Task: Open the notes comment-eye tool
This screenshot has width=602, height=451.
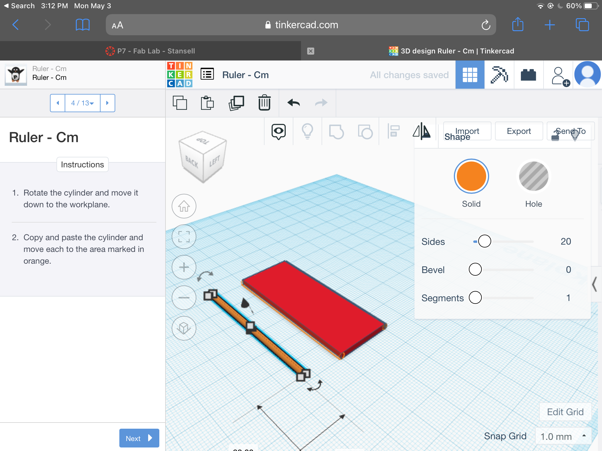Action: [x=278, y=132]
